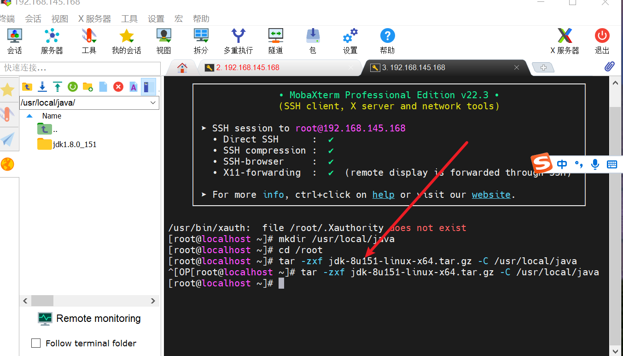
Task: Open the 设置 (Settings) gears toolbar icon
Action: click(350, 41)
